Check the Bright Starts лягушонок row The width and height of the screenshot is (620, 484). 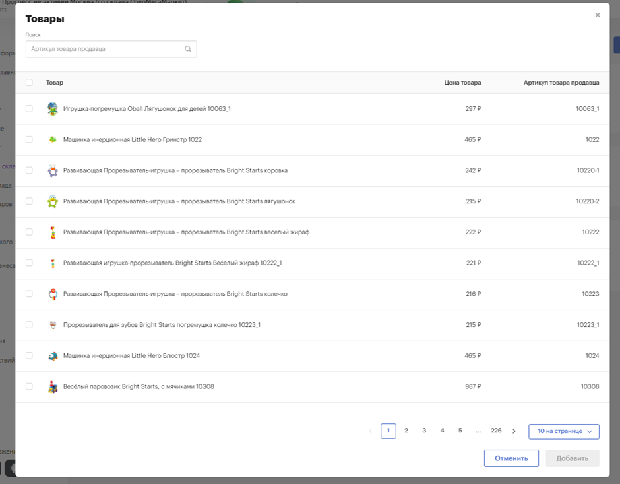[x=29, y=201]
